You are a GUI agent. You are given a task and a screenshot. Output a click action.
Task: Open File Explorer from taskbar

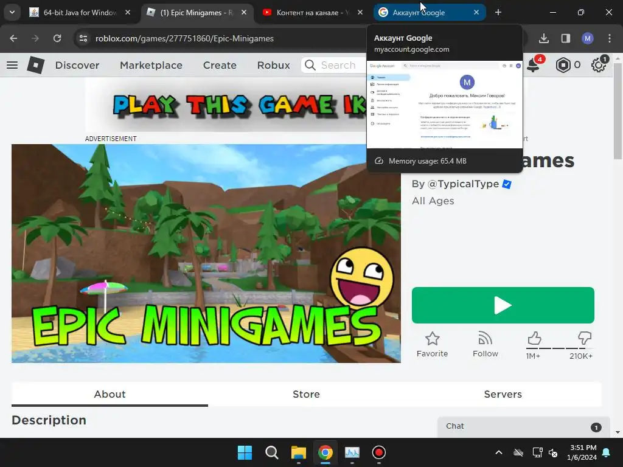pyautogui.click(x=298, y=452)
